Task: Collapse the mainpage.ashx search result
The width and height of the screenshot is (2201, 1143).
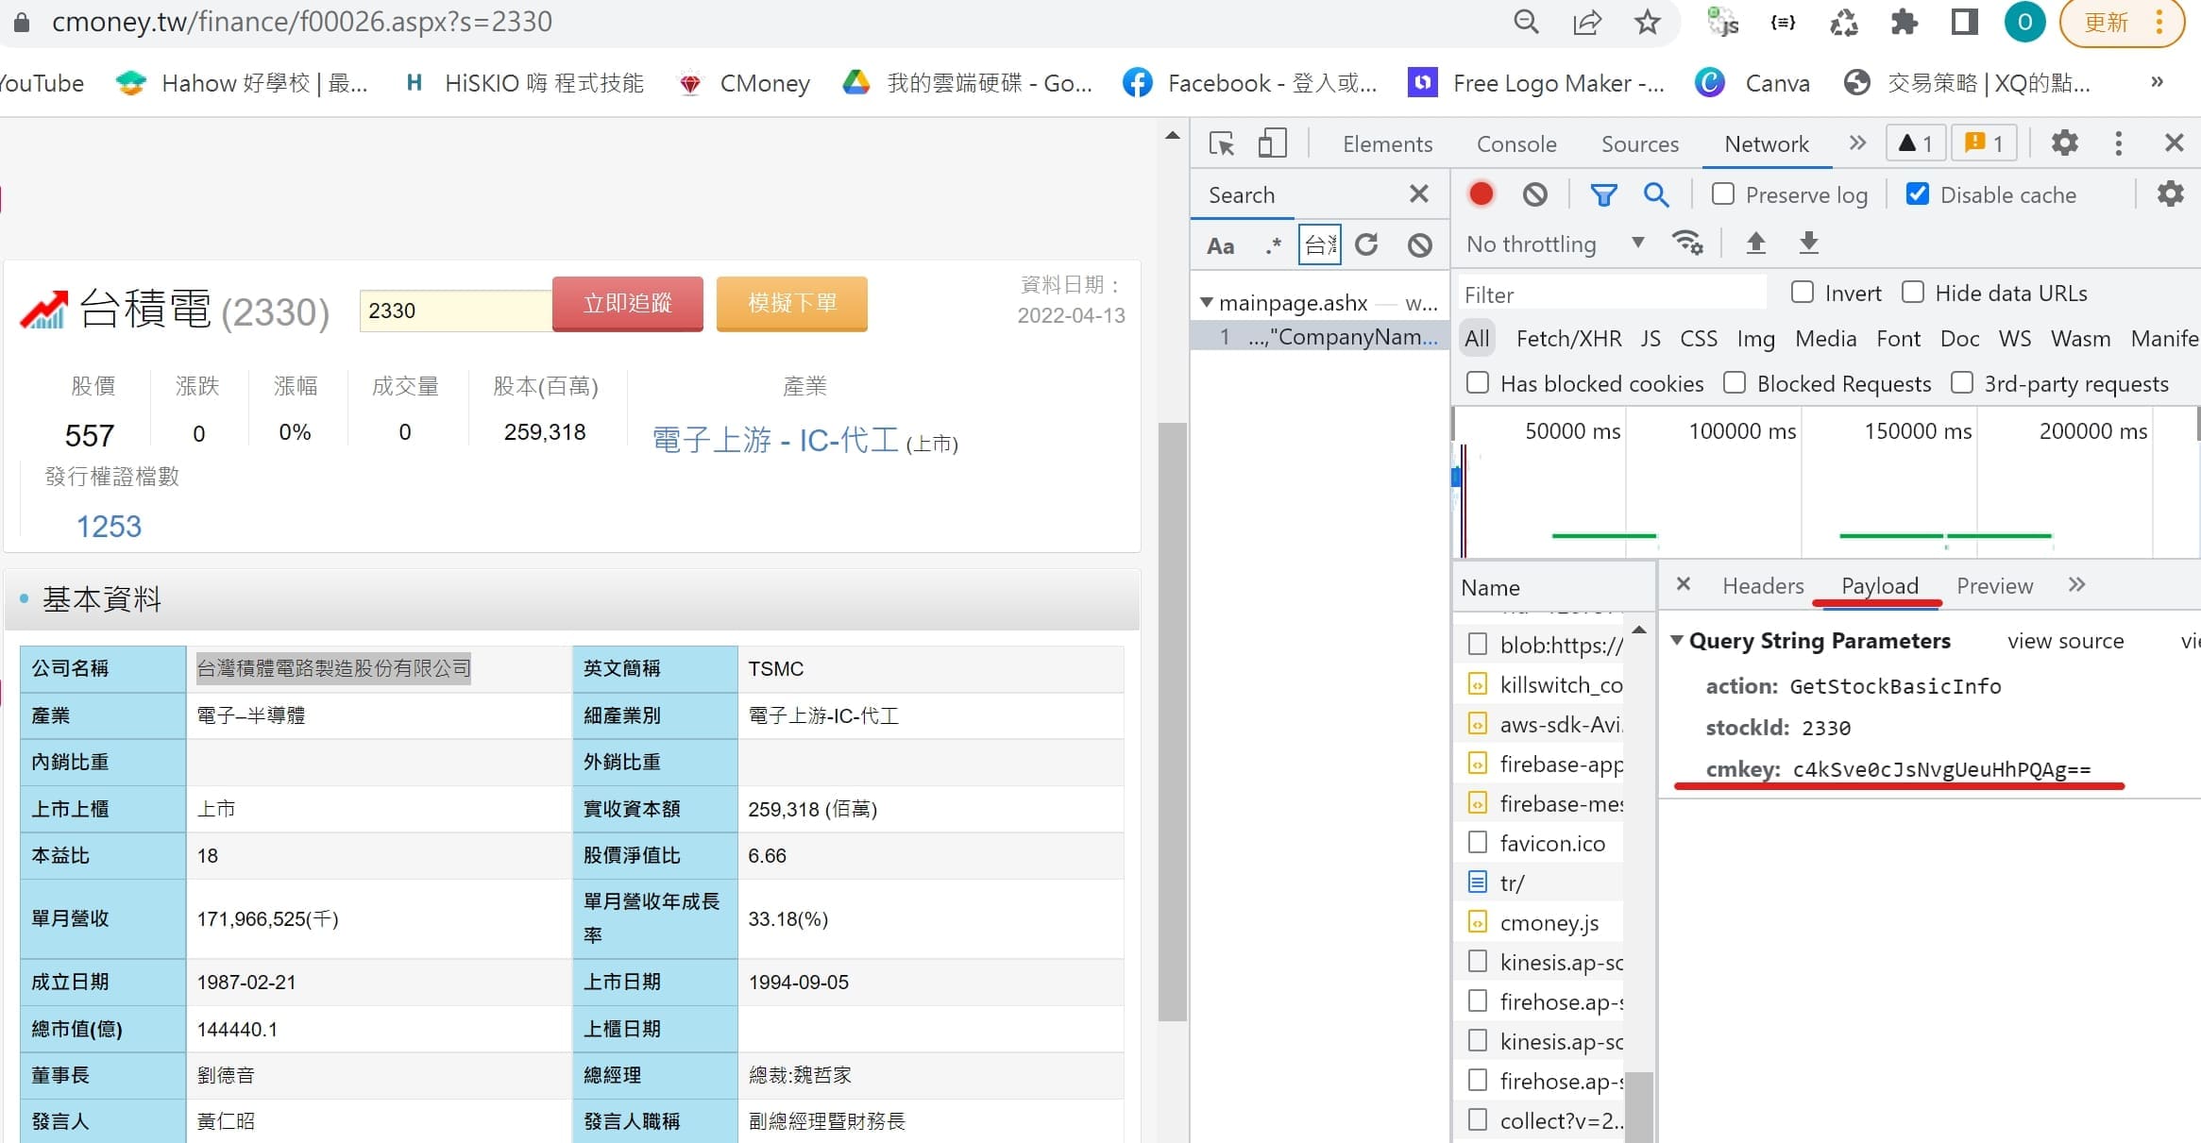Action: 1206,303
